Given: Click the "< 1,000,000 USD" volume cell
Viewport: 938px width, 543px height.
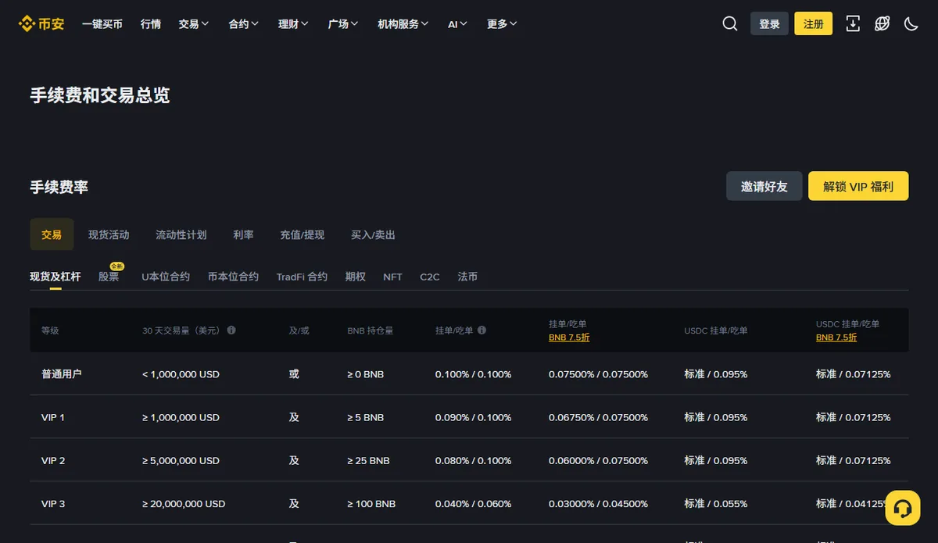Looking at the screenshot, I should 181,374.
